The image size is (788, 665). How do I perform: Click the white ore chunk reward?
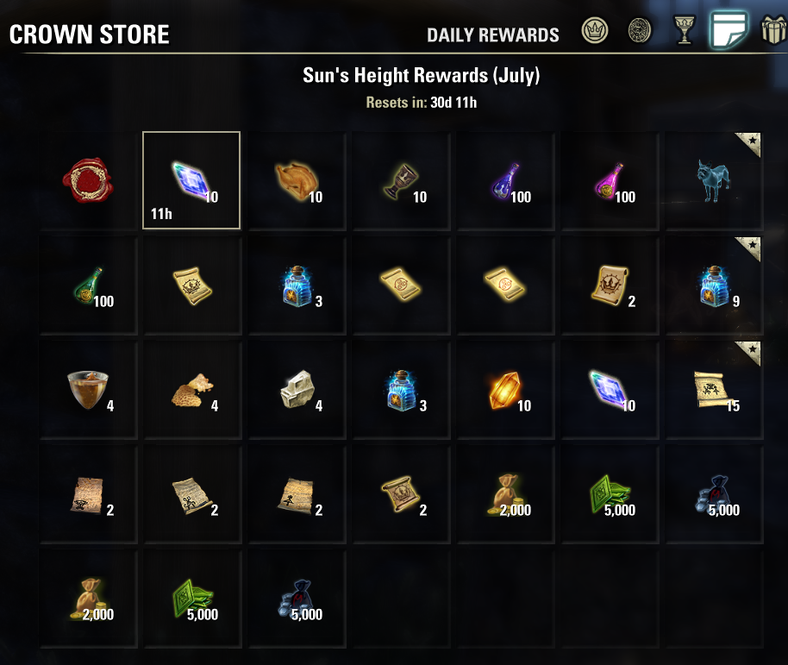coord(297,390)
